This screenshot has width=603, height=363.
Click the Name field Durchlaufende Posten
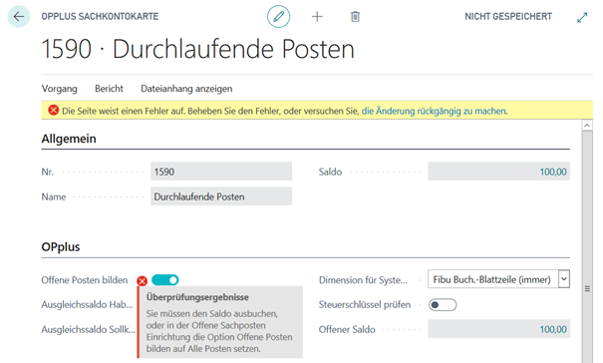click(221, 196)
